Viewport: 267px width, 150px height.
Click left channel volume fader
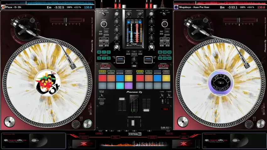122,99
